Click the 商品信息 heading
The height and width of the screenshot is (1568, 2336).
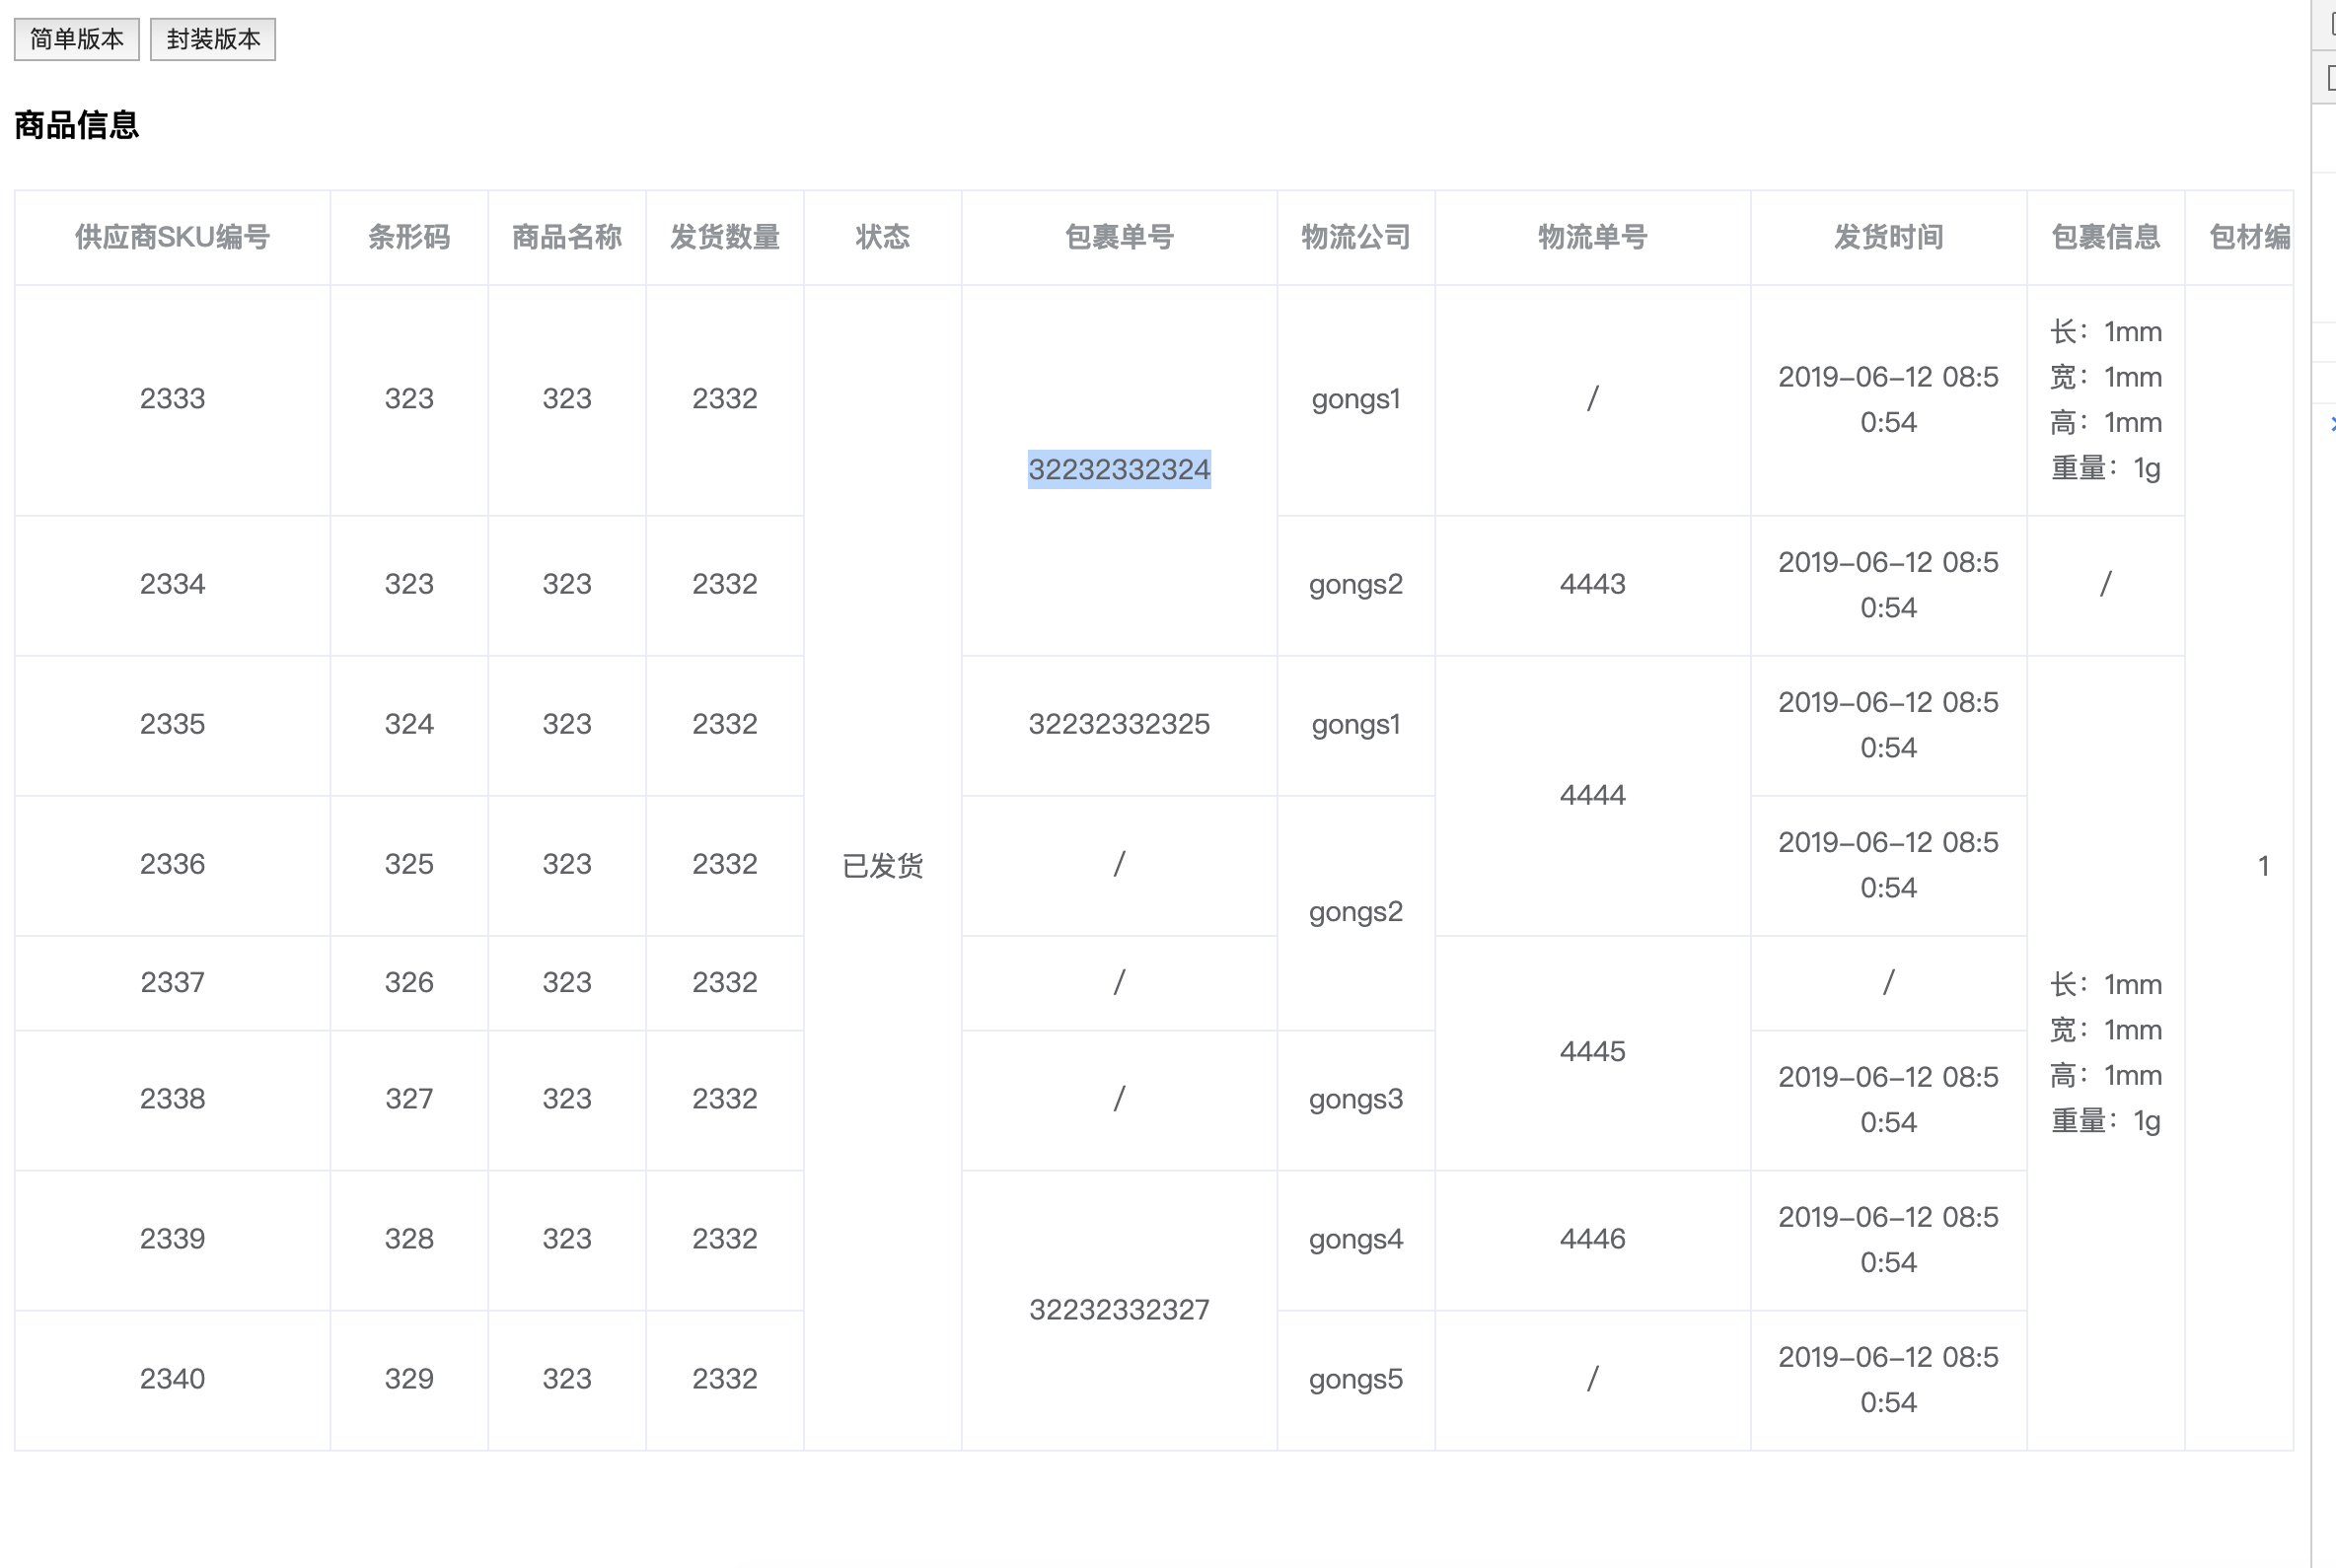76,125
